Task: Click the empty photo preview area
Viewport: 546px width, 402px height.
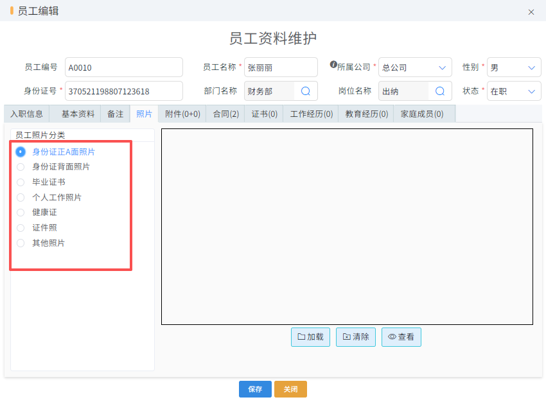Action: point(347,227)
